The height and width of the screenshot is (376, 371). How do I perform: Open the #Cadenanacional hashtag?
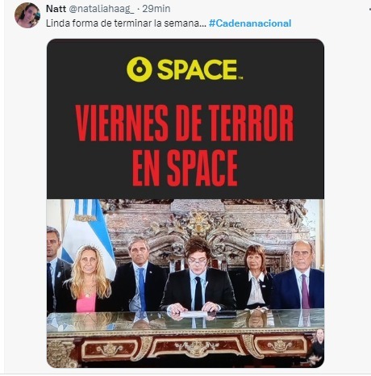pos(250,23)
